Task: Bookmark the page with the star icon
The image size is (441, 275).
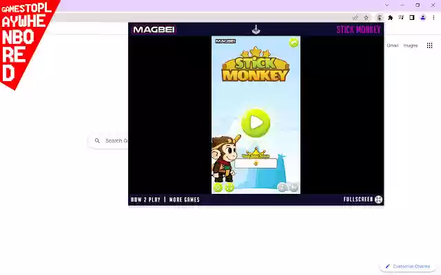Action: [366, 18]
